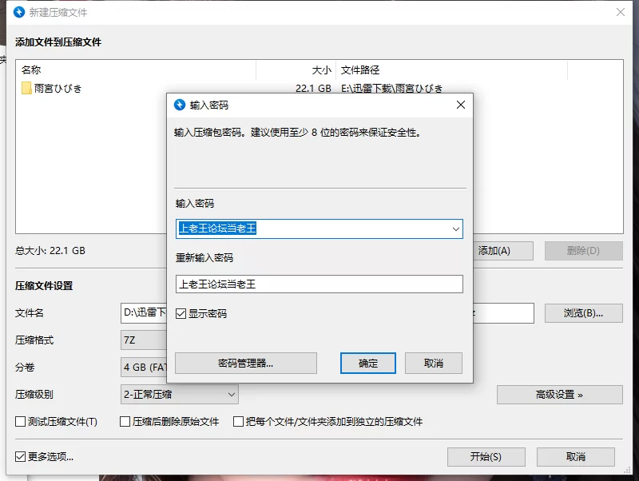Uncheck the 显示密码 checkbox
The width and height of the screenshot is (639, 481).
coord(181,313)
